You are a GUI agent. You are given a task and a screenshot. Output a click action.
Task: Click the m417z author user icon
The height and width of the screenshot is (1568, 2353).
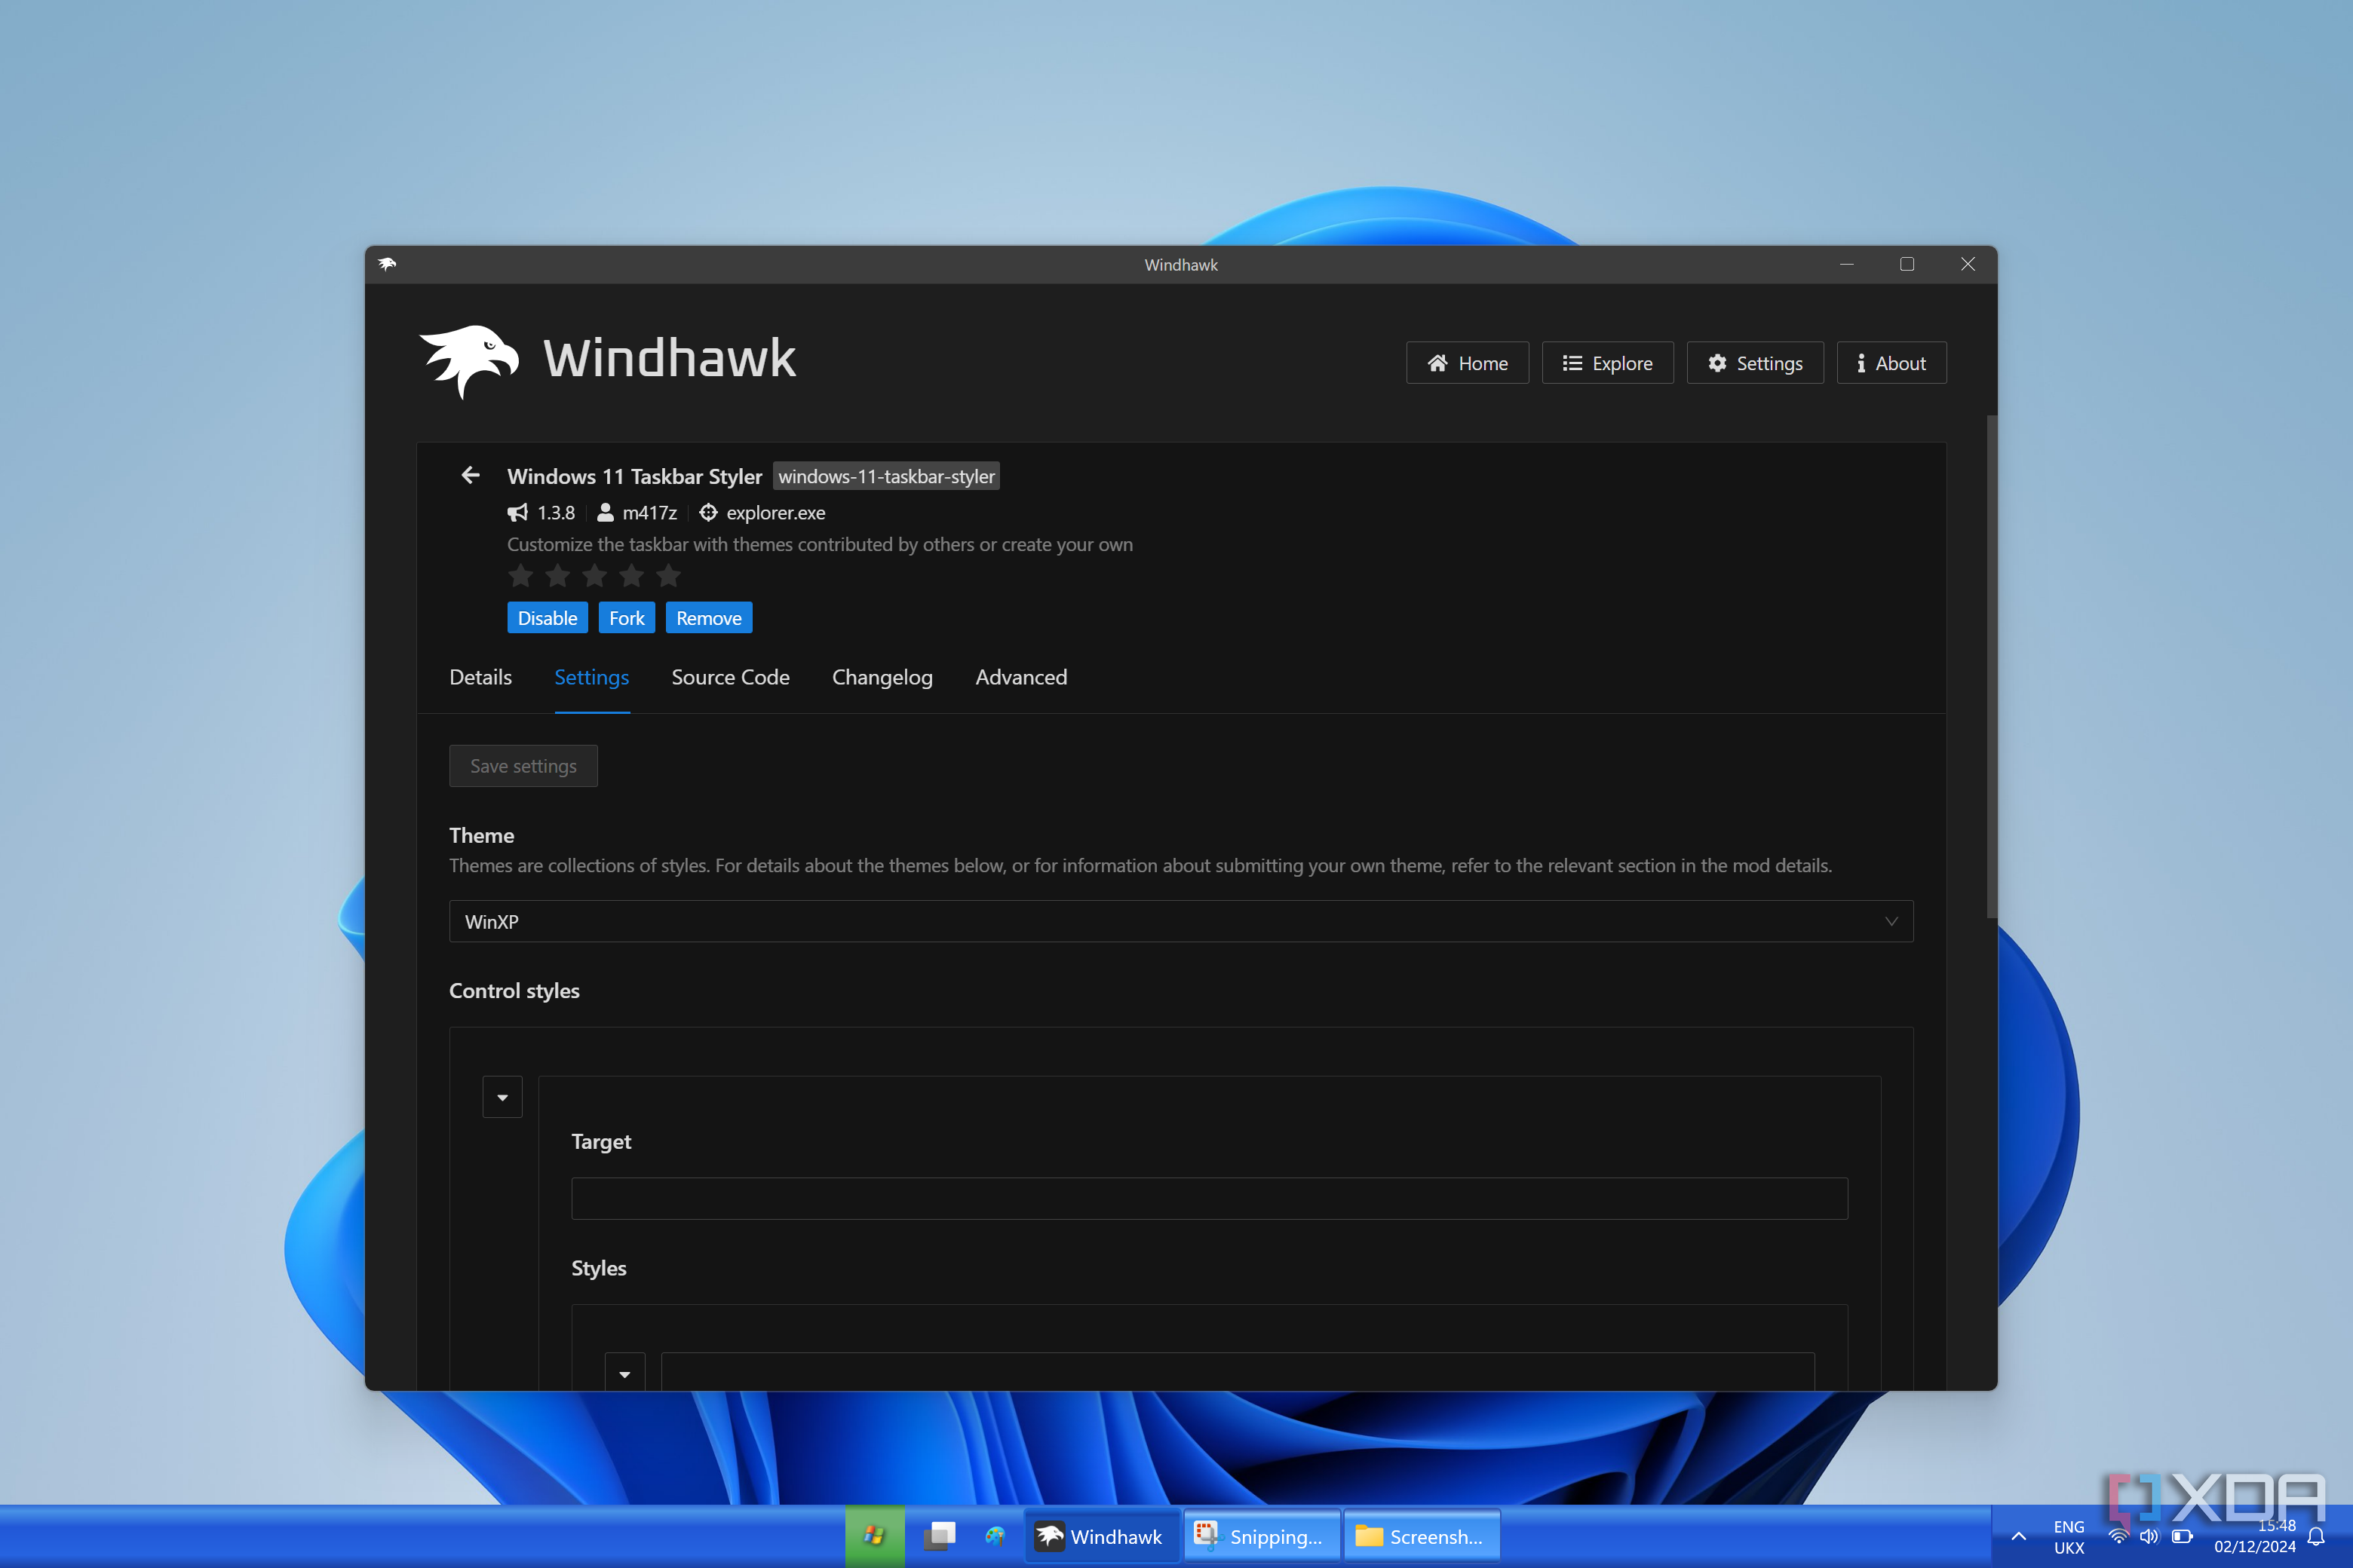pos(606,513)
